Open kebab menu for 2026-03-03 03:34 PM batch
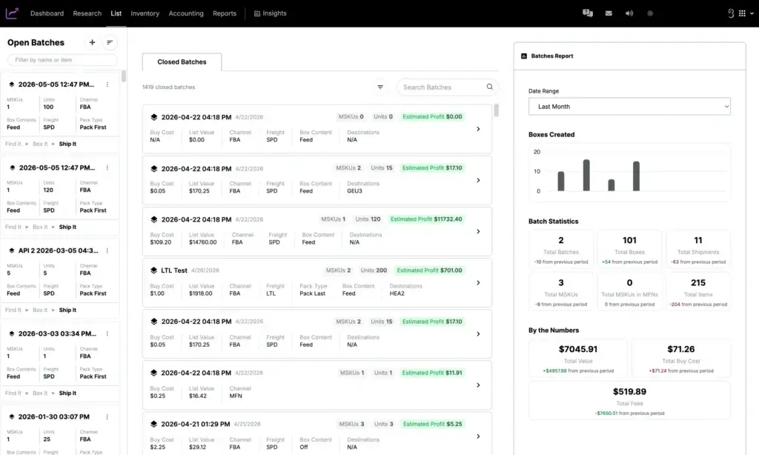 tap(107, 333)
